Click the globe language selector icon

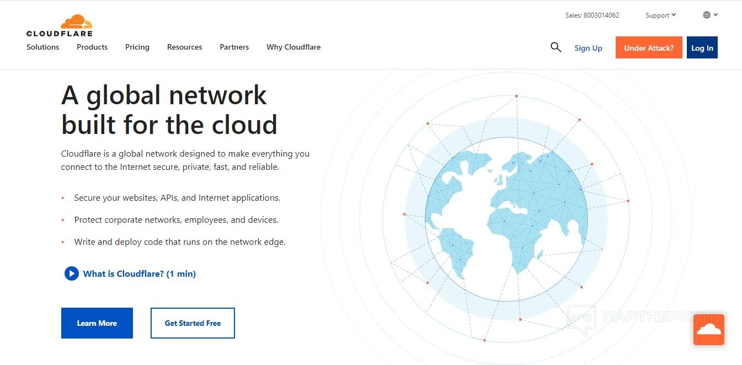(x=707, y=15)
